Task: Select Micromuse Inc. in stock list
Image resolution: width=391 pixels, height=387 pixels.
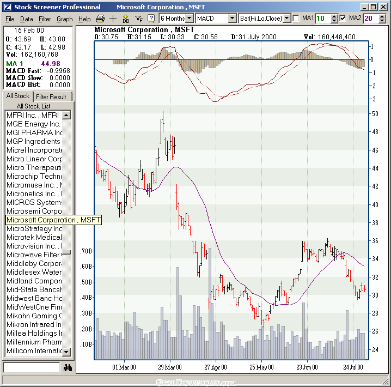Action: (x=34, y=185)
